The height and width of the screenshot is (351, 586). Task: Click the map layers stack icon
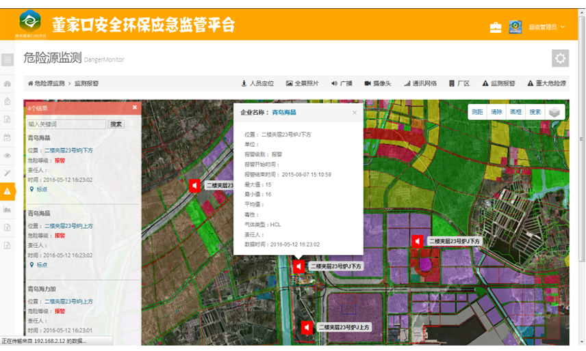click(555, 112)
